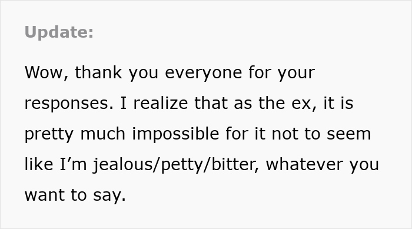
Task: Click the text "jealous/petty/bitter,"
Action: coord(176,165)
